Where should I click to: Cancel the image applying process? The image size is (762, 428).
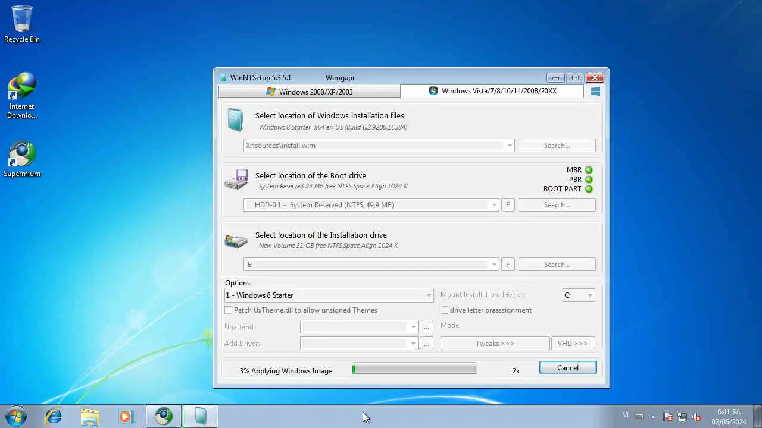(x=568, y=368)
